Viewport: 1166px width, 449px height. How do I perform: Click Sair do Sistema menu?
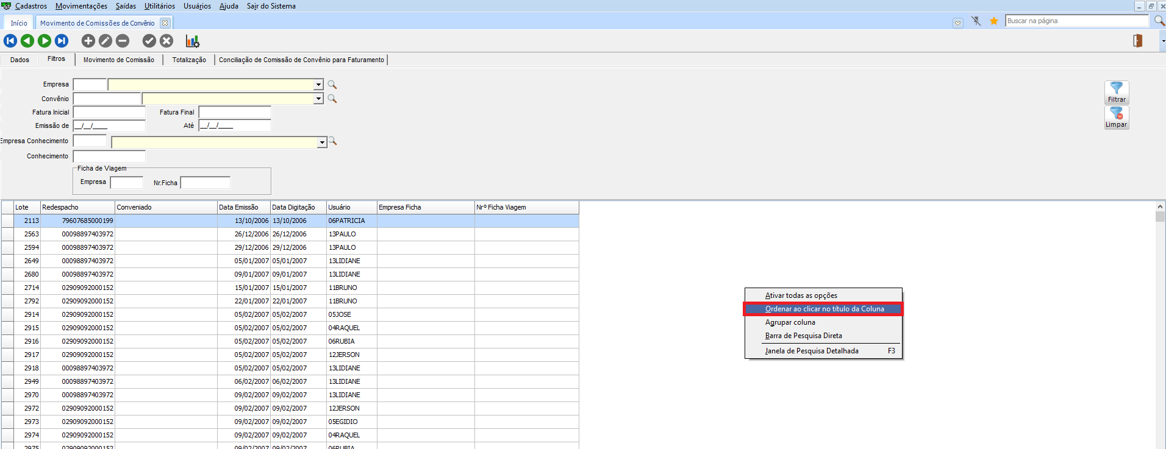pos(271,6)
